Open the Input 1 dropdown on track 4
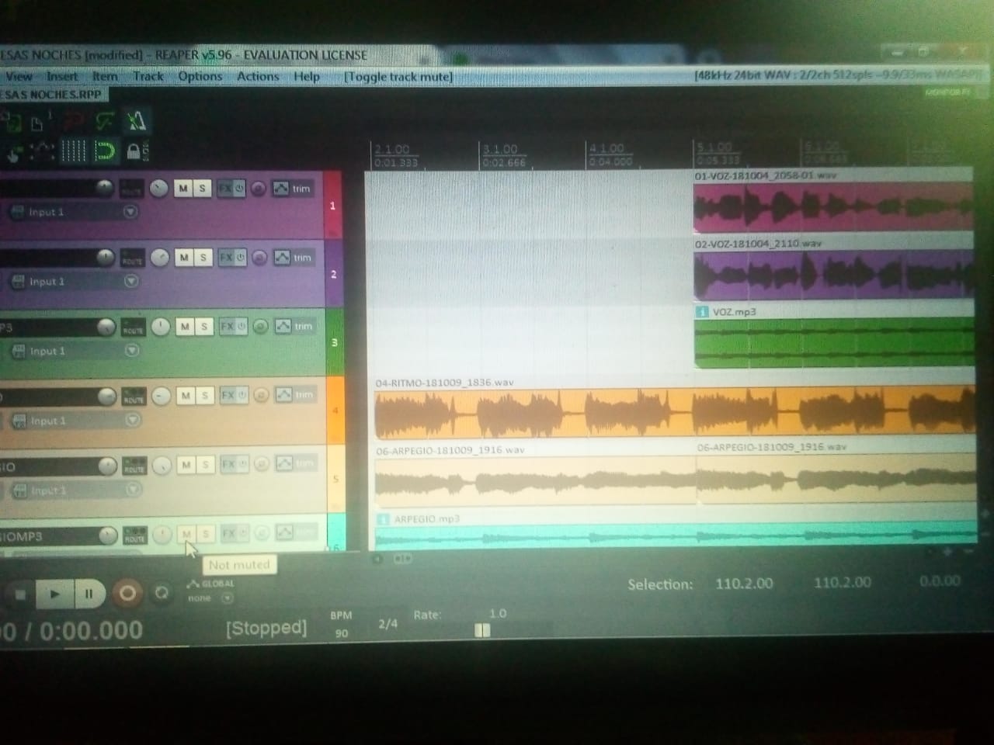The height and width of the screenshot is (745, 994). (x=133, y=420)
